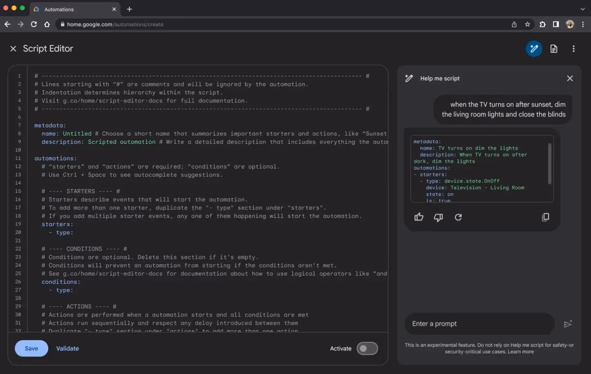Viewport: 591px width, 374px height.
Task: Click the Save button
Action: (x=31, y=348)
